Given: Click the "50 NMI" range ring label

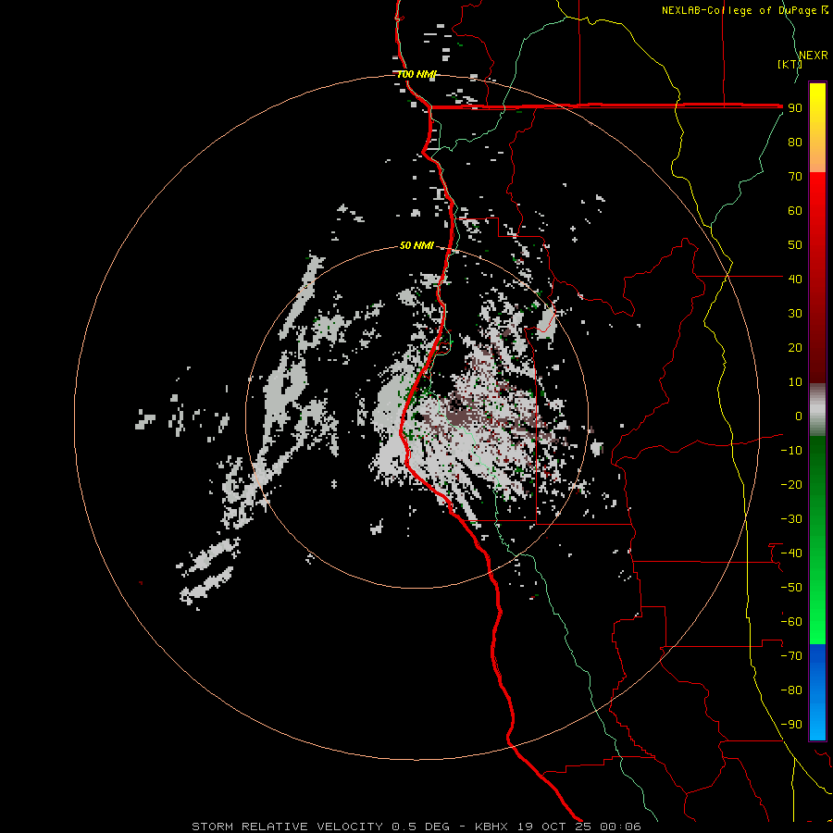Looking at the screenshot, I should coord(416,245).
